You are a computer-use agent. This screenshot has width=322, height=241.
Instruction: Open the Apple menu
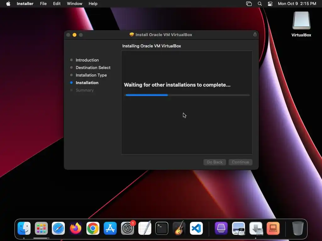[x=8, y=3]
